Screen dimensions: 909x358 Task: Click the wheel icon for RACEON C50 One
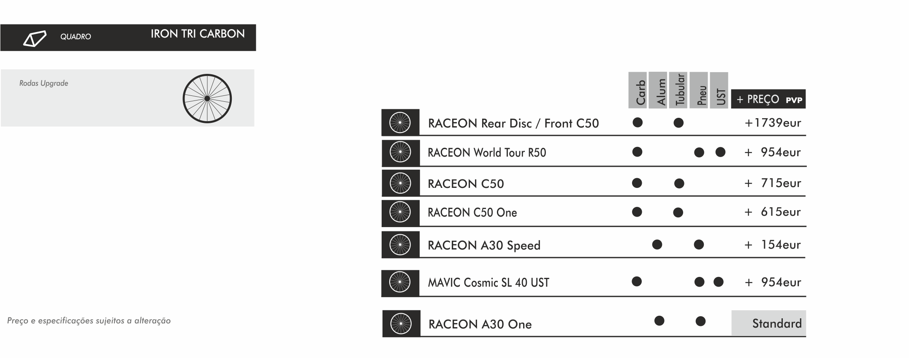tap(400, 212)
